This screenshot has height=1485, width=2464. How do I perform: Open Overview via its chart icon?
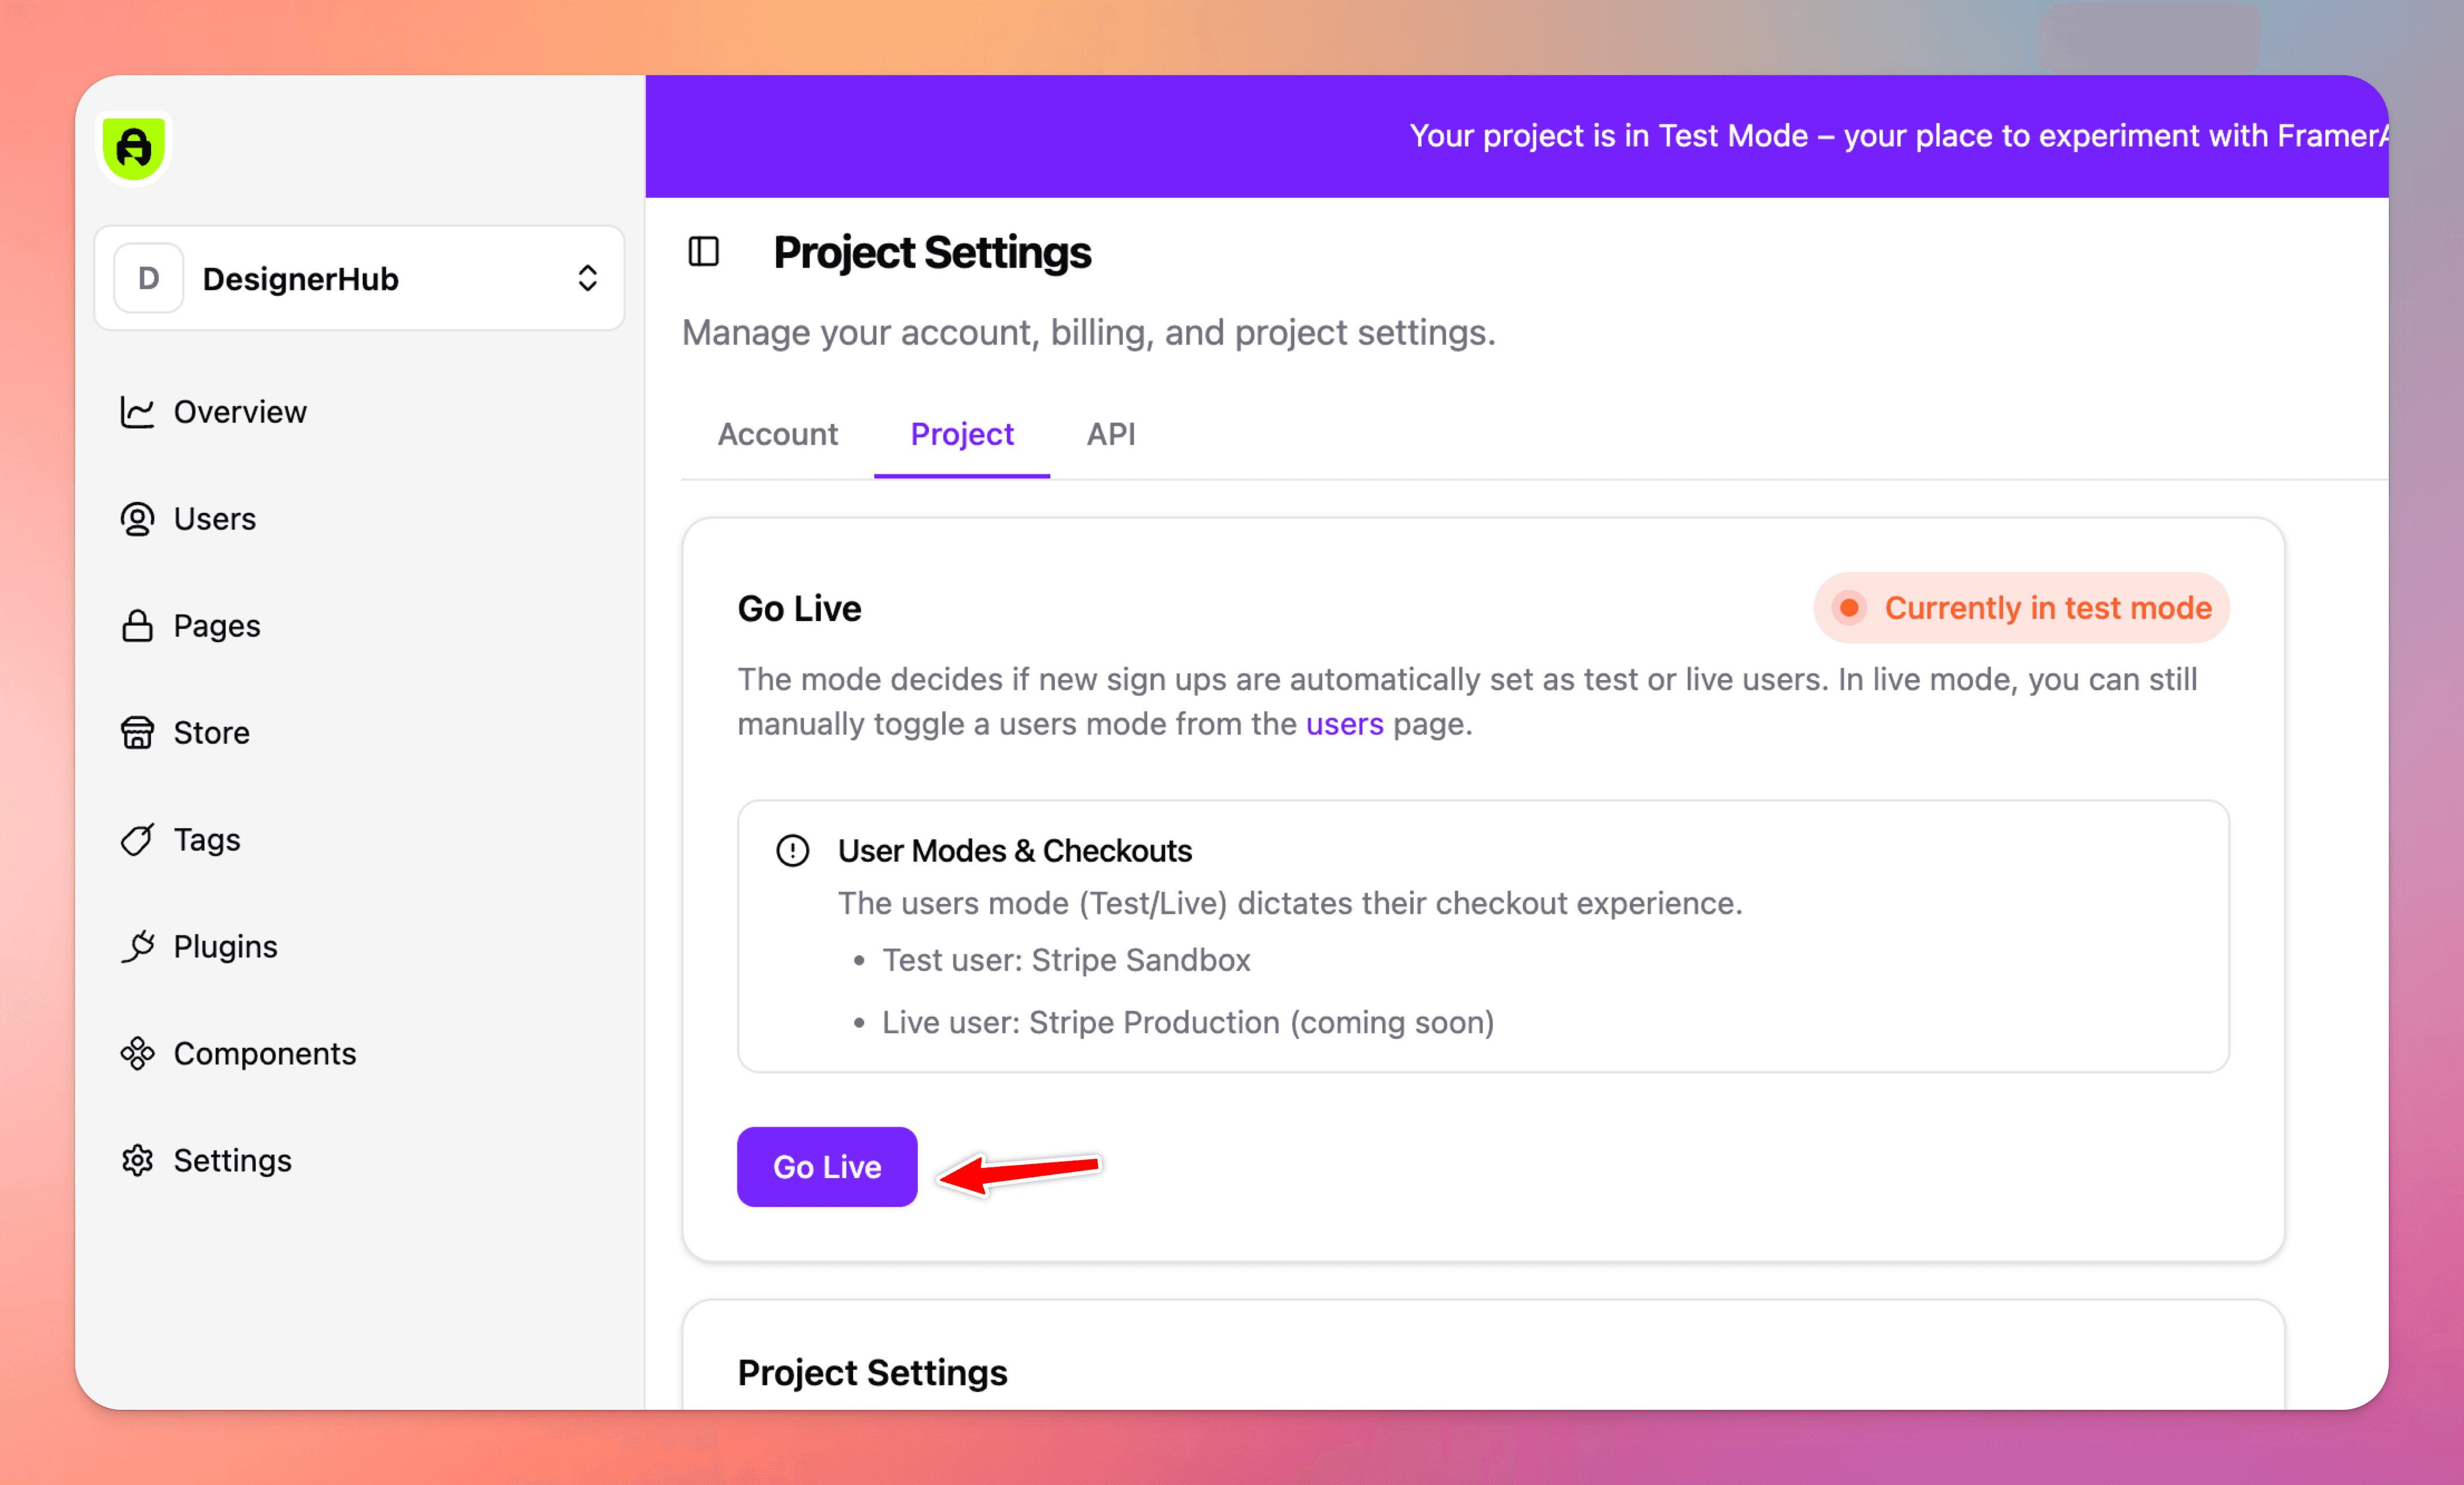[137, 412]
